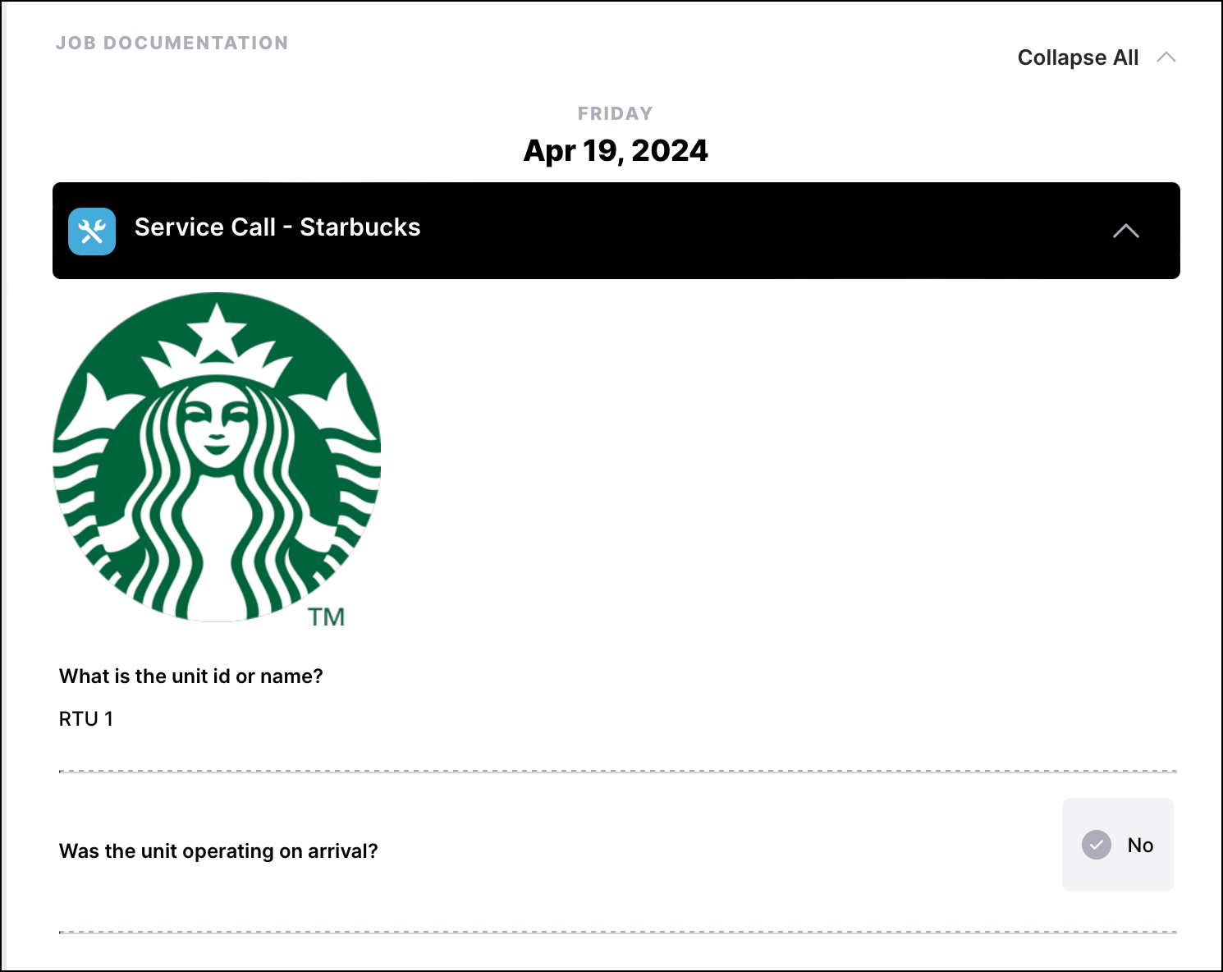1223x972 pixels.
Task: Click the chevron beside Collapse All
Action: [1166, 57]
